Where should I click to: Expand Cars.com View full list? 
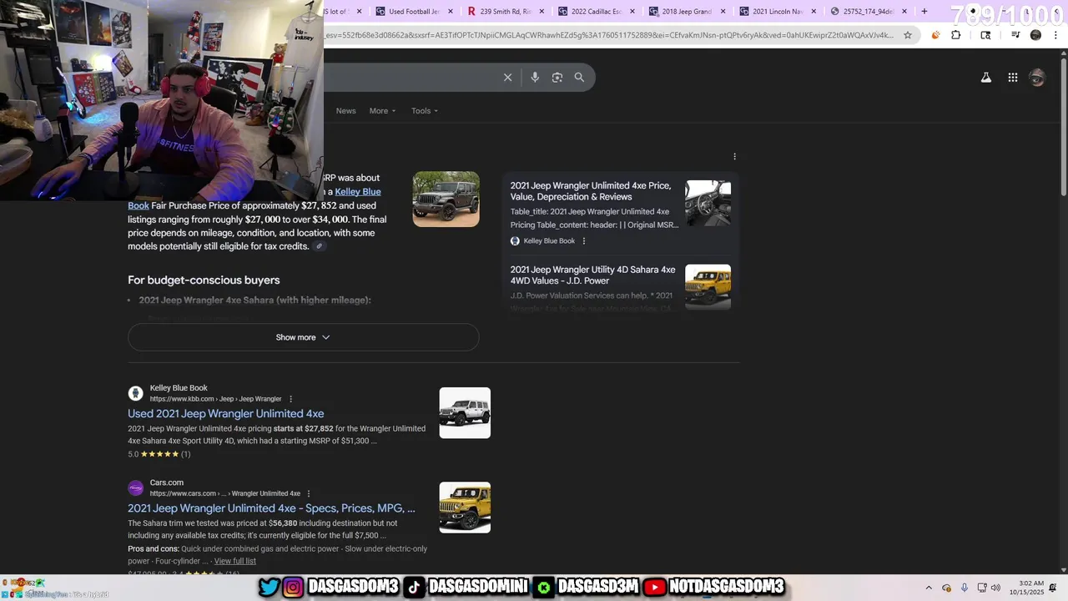coord(235,561)
